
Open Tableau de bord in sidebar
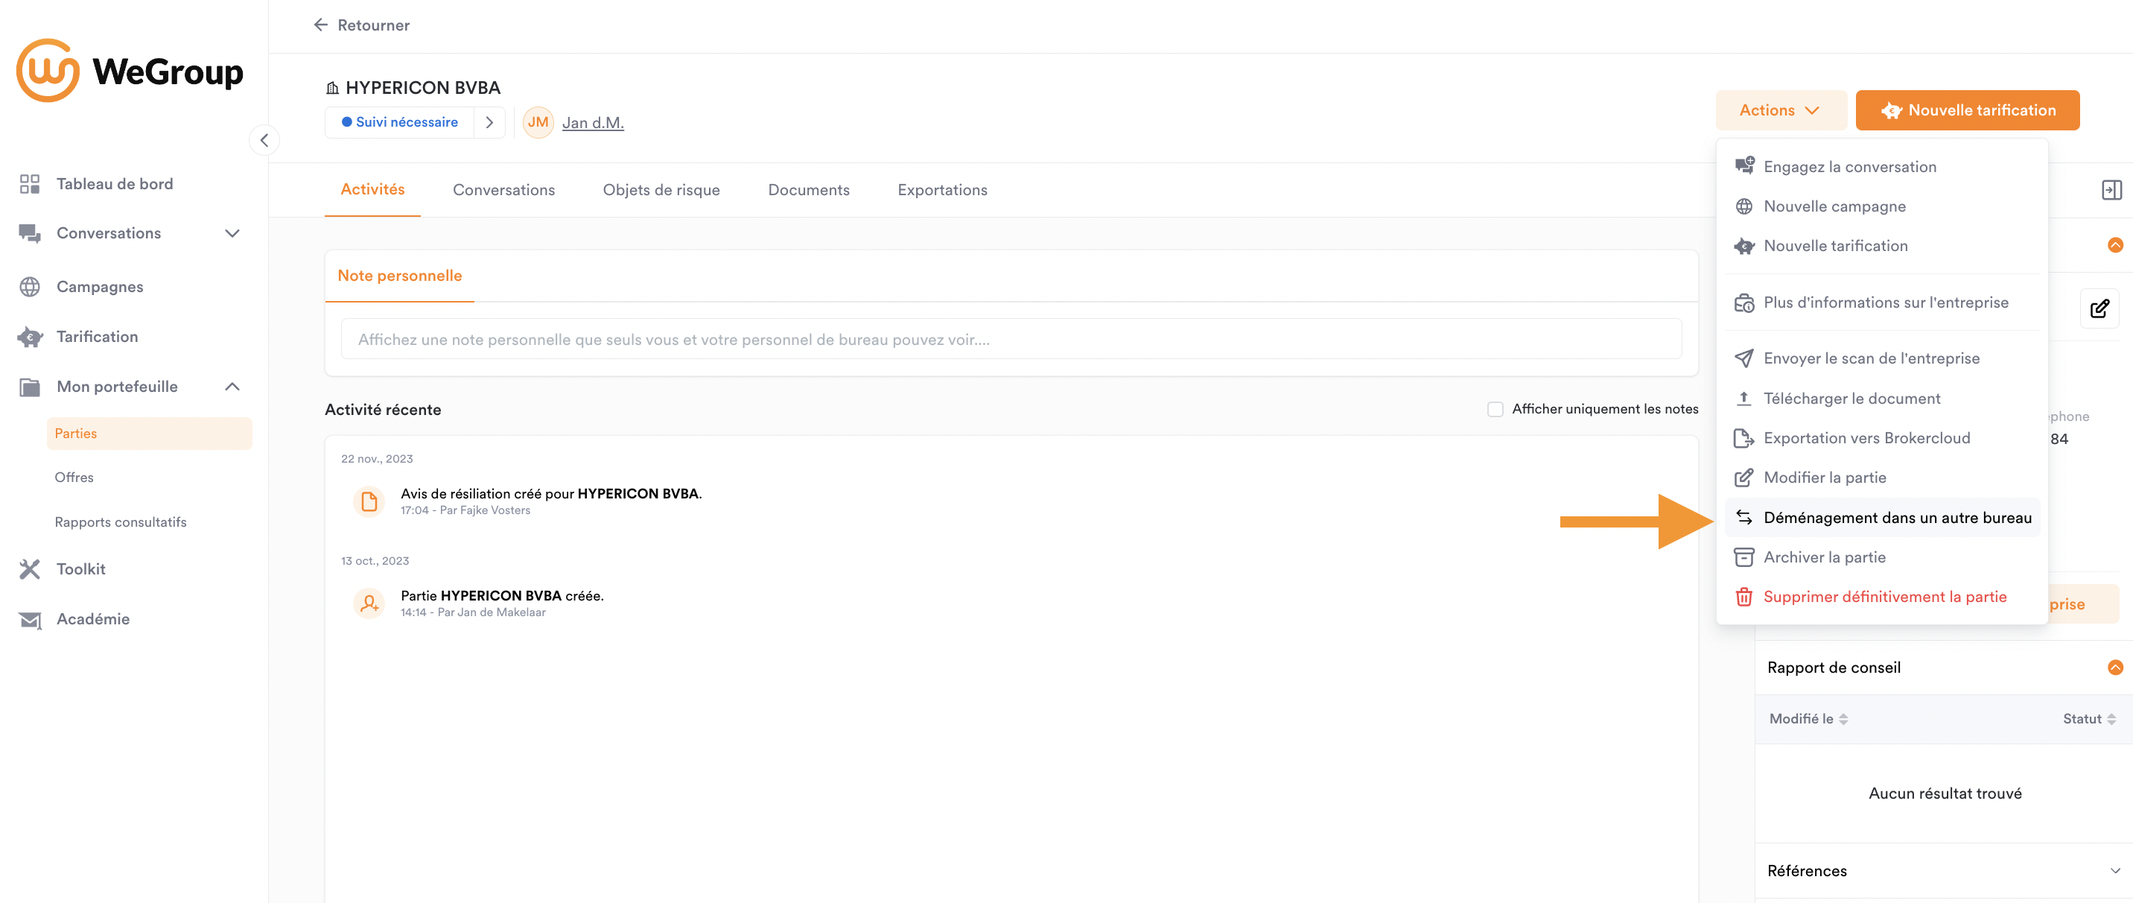coord(115,184)
